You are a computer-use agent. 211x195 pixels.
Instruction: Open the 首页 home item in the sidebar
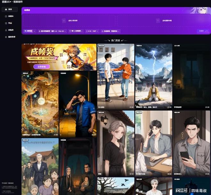[x=10, y=9]
